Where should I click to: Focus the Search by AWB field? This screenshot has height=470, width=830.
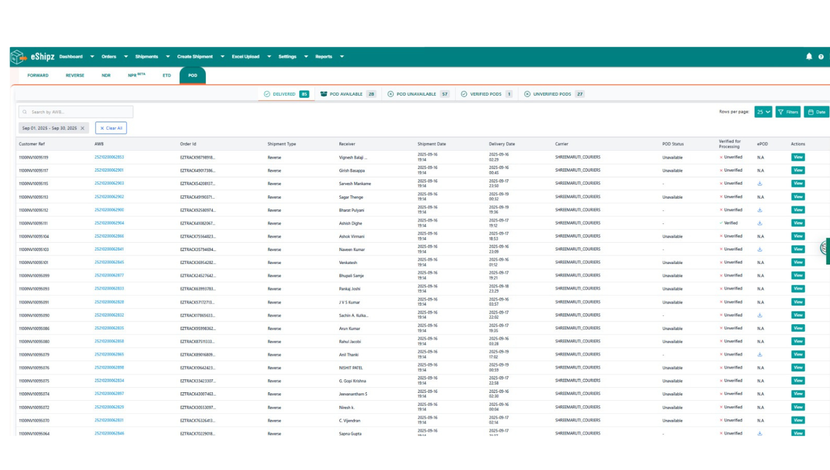[x=76, y=112]
